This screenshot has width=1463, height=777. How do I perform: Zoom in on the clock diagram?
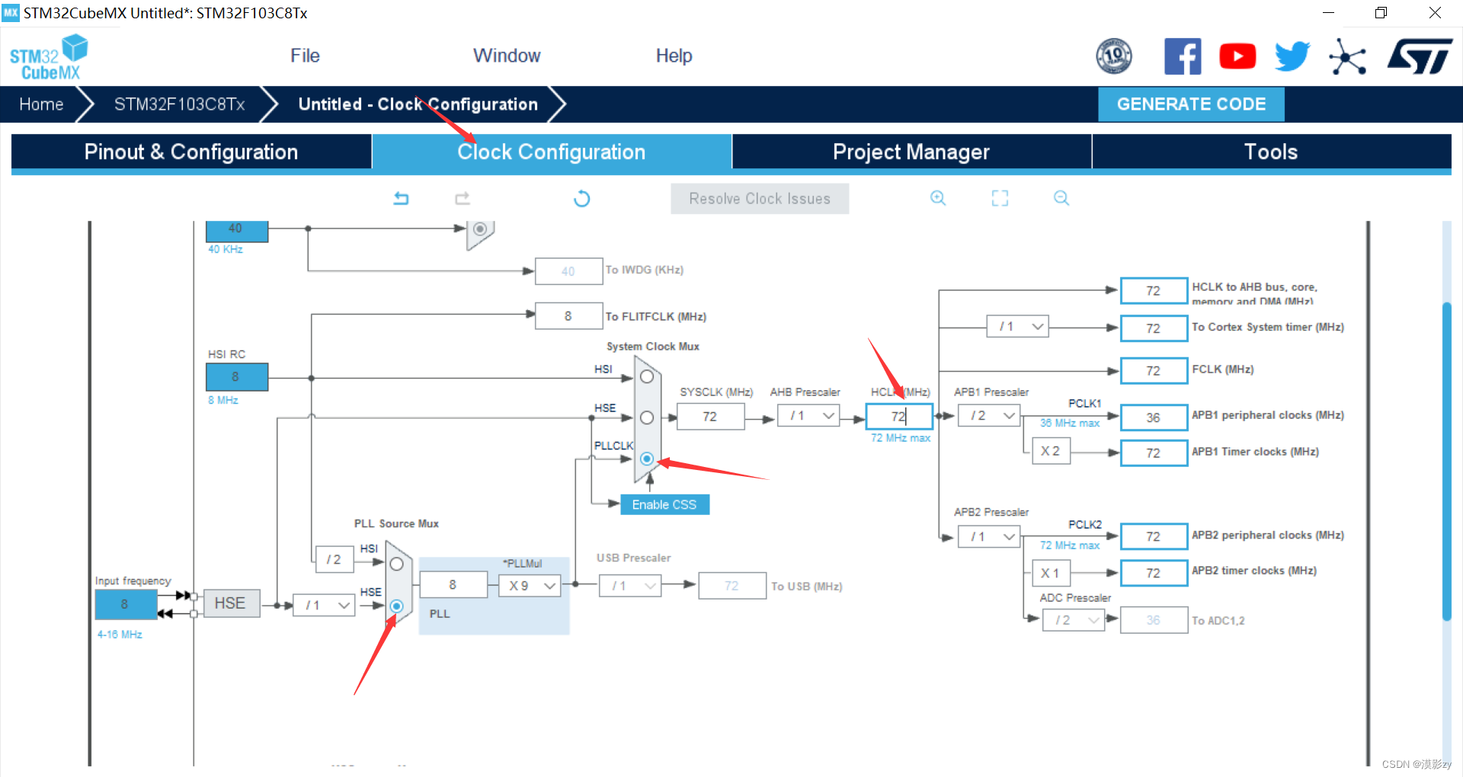click(x=938, y=198)
